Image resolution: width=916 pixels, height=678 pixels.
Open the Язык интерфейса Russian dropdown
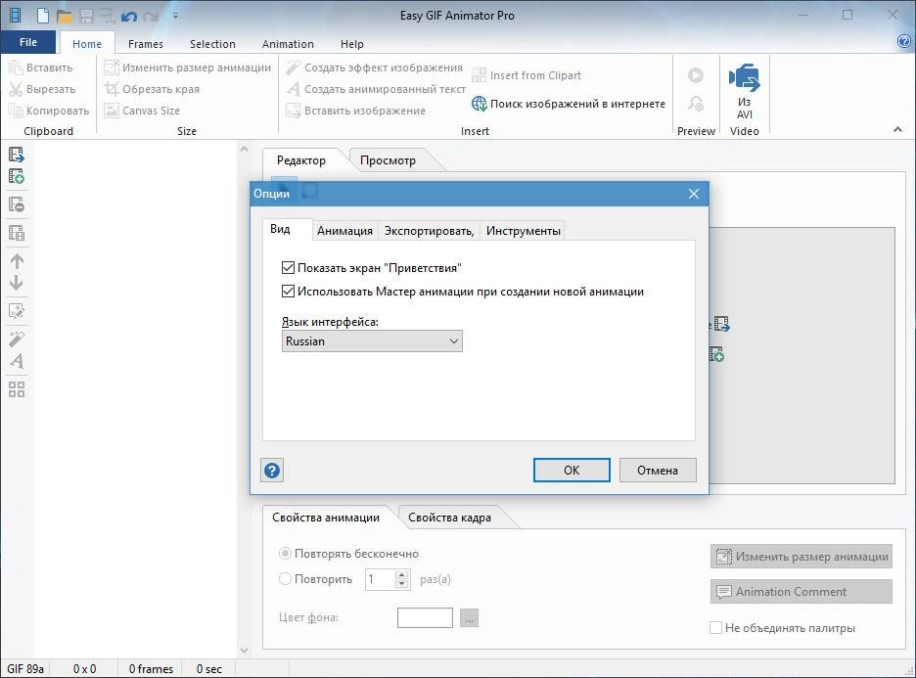(372, 341)
